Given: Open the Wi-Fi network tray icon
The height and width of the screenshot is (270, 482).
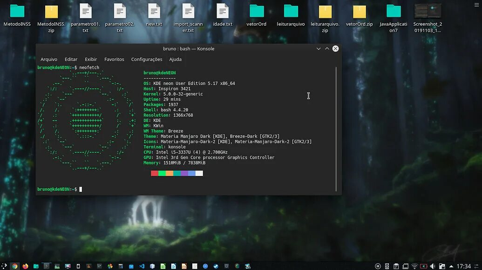Looking at the screenshot, I should tap(414, 266).
